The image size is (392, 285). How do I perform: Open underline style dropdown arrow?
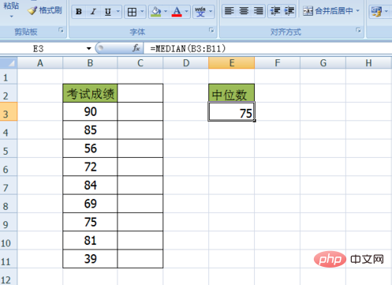point(118,12)
